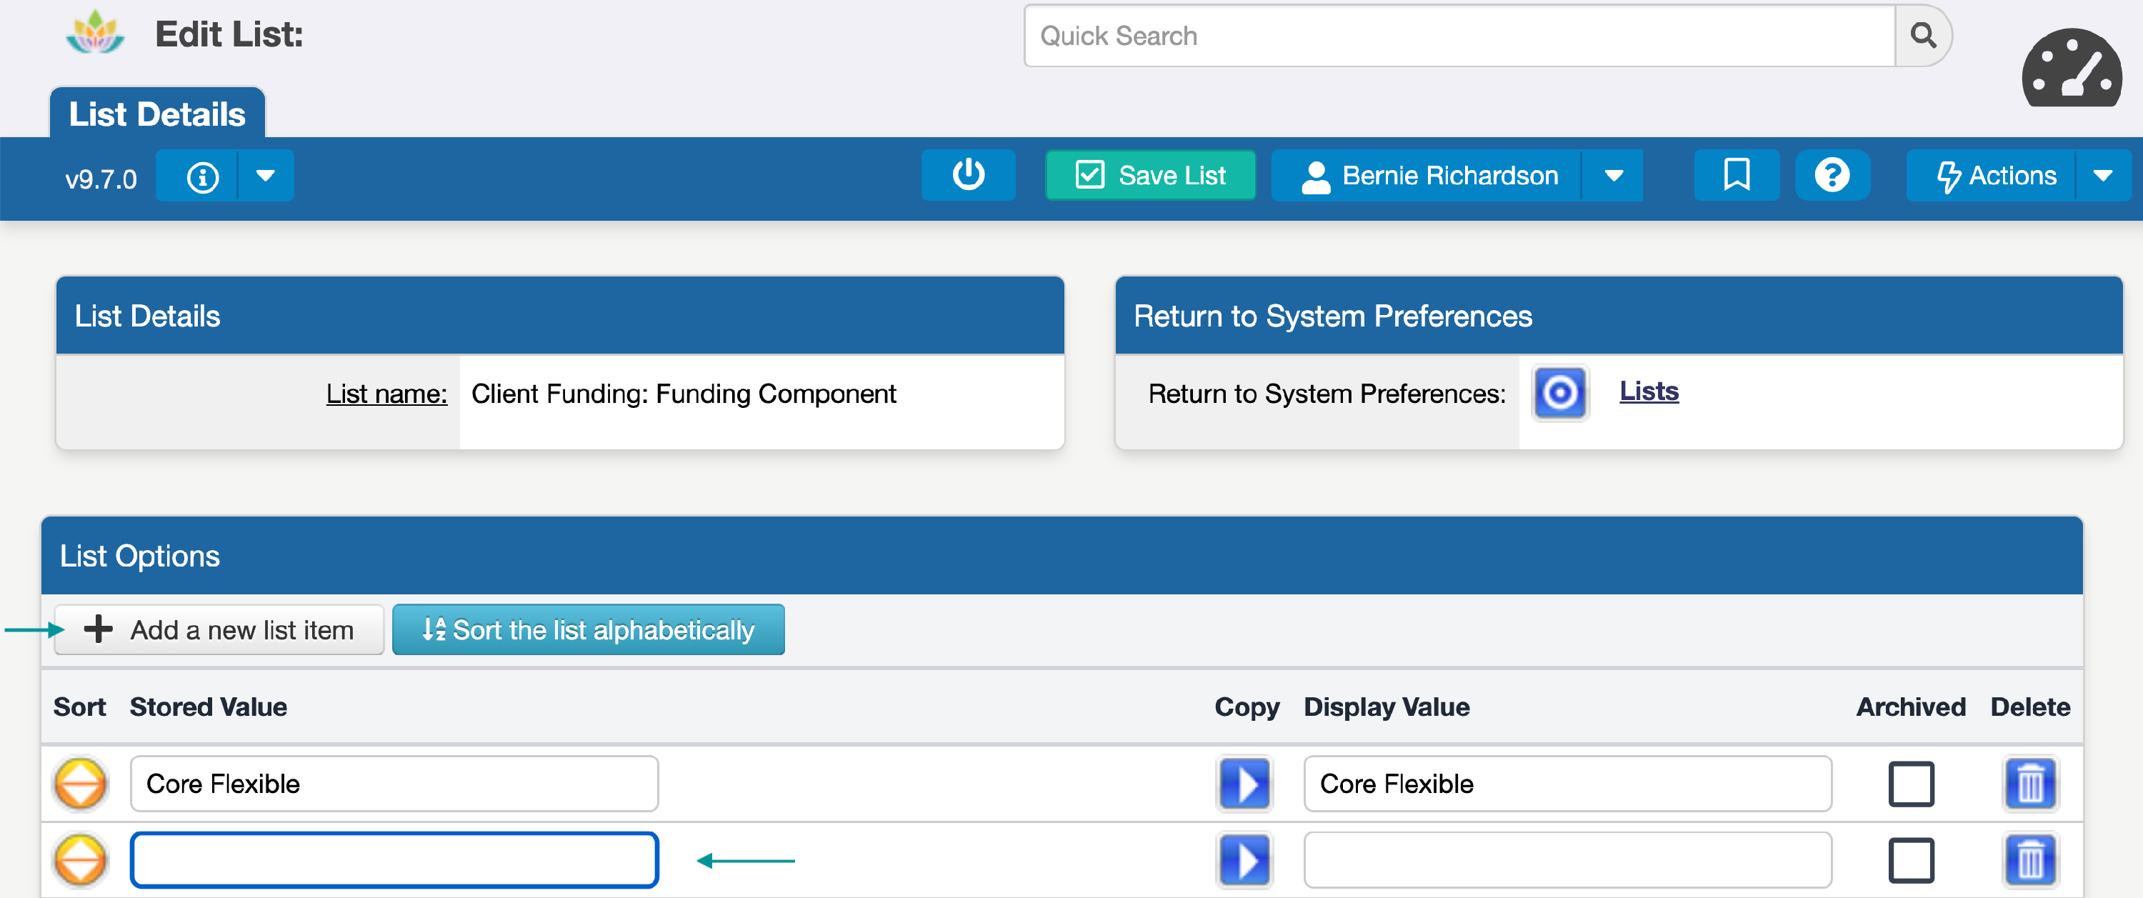Click the version info icon
This screenshot has width=2143, height=898.
202,176
